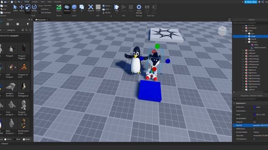268x150 pixels.
Task: Switch to the PLUGINS ribbon tab
Action: coord(58,2)
